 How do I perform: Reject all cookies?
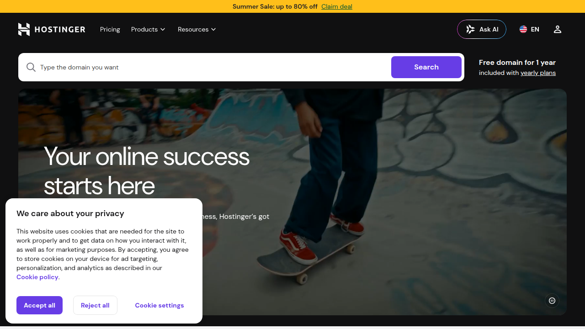[x=95, y=305]
